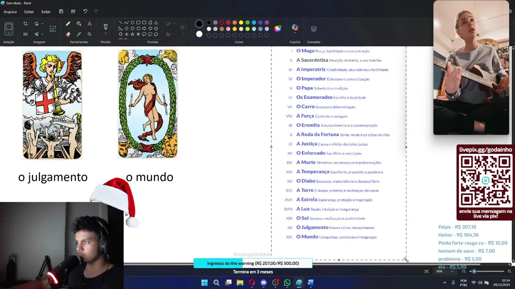The height and width of the screenshot is (289, 515).
Task: Open the Copilot menu
Action: [295, 28]
